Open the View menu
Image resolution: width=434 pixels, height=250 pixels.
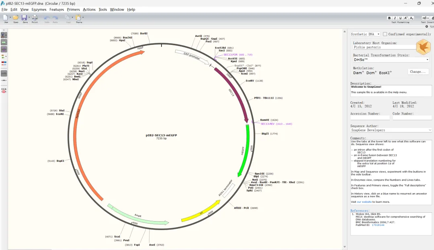25,9
